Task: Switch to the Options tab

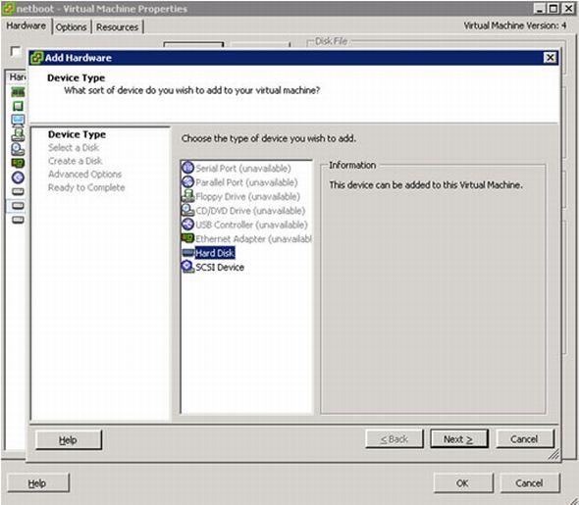Action: pyautogui.click(x=71, y=26)
